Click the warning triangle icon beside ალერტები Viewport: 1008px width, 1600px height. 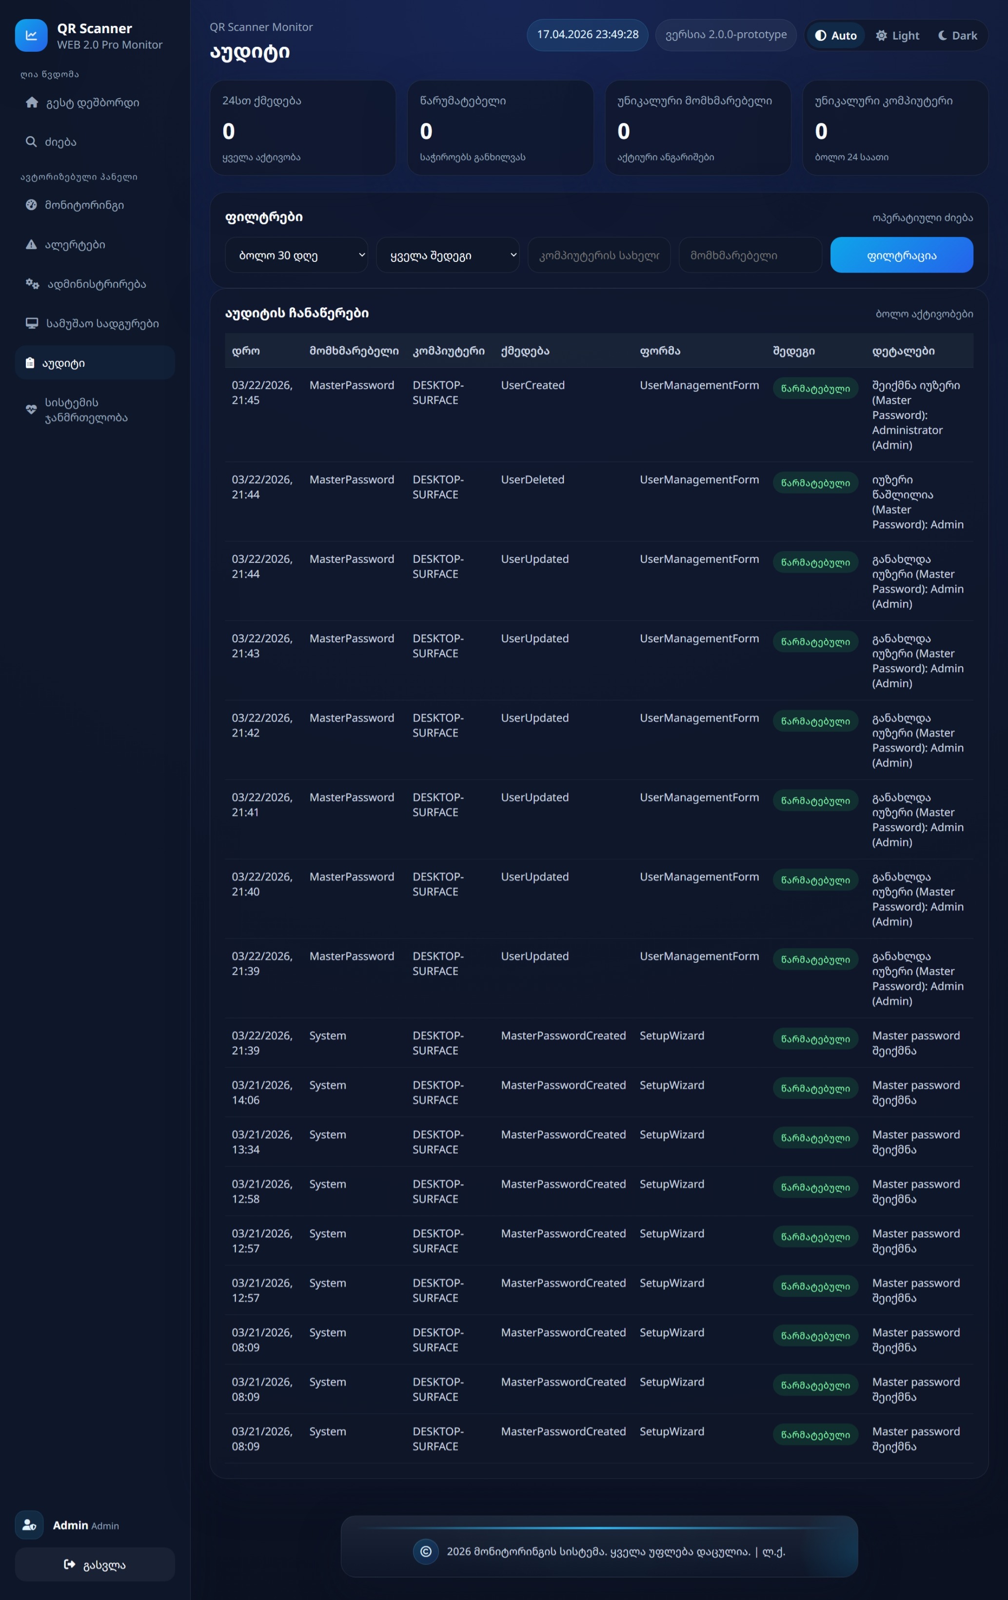click(31, 244)
